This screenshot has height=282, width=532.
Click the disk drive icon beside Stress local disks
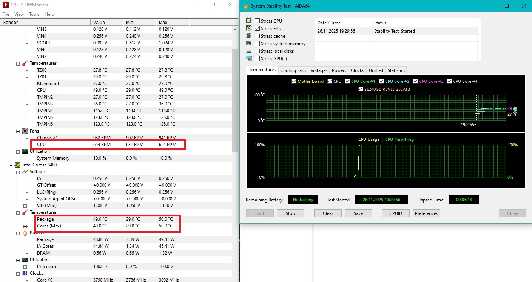point(249,51)
